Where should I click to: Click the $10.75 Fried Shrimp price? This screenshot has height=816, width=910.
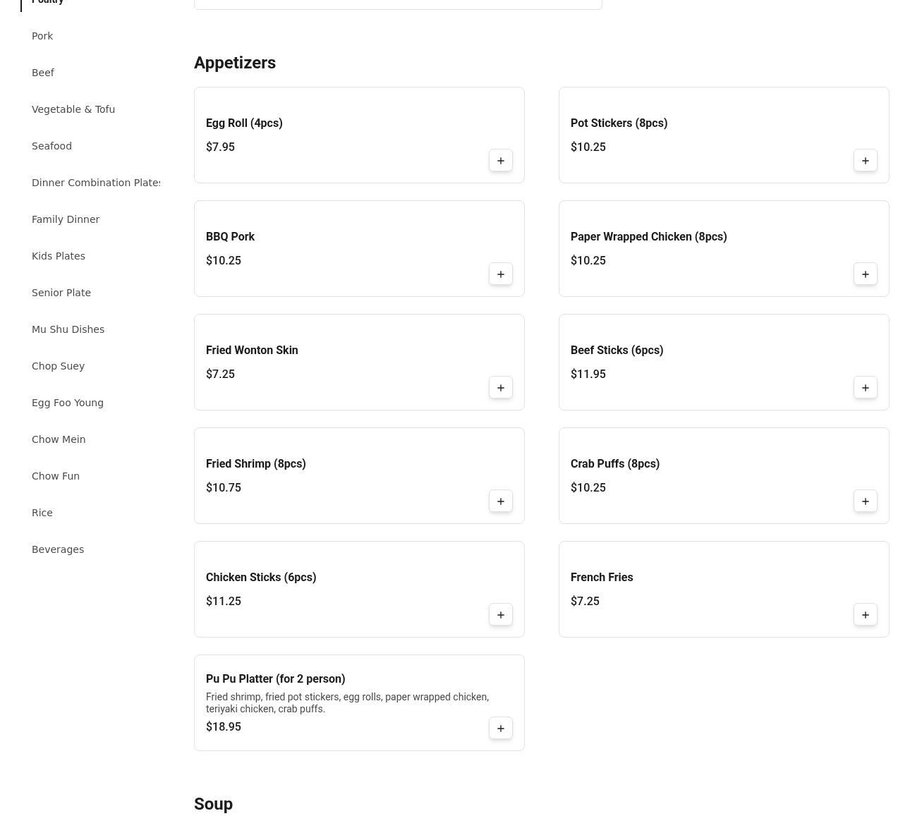click(x=224, y=487)
